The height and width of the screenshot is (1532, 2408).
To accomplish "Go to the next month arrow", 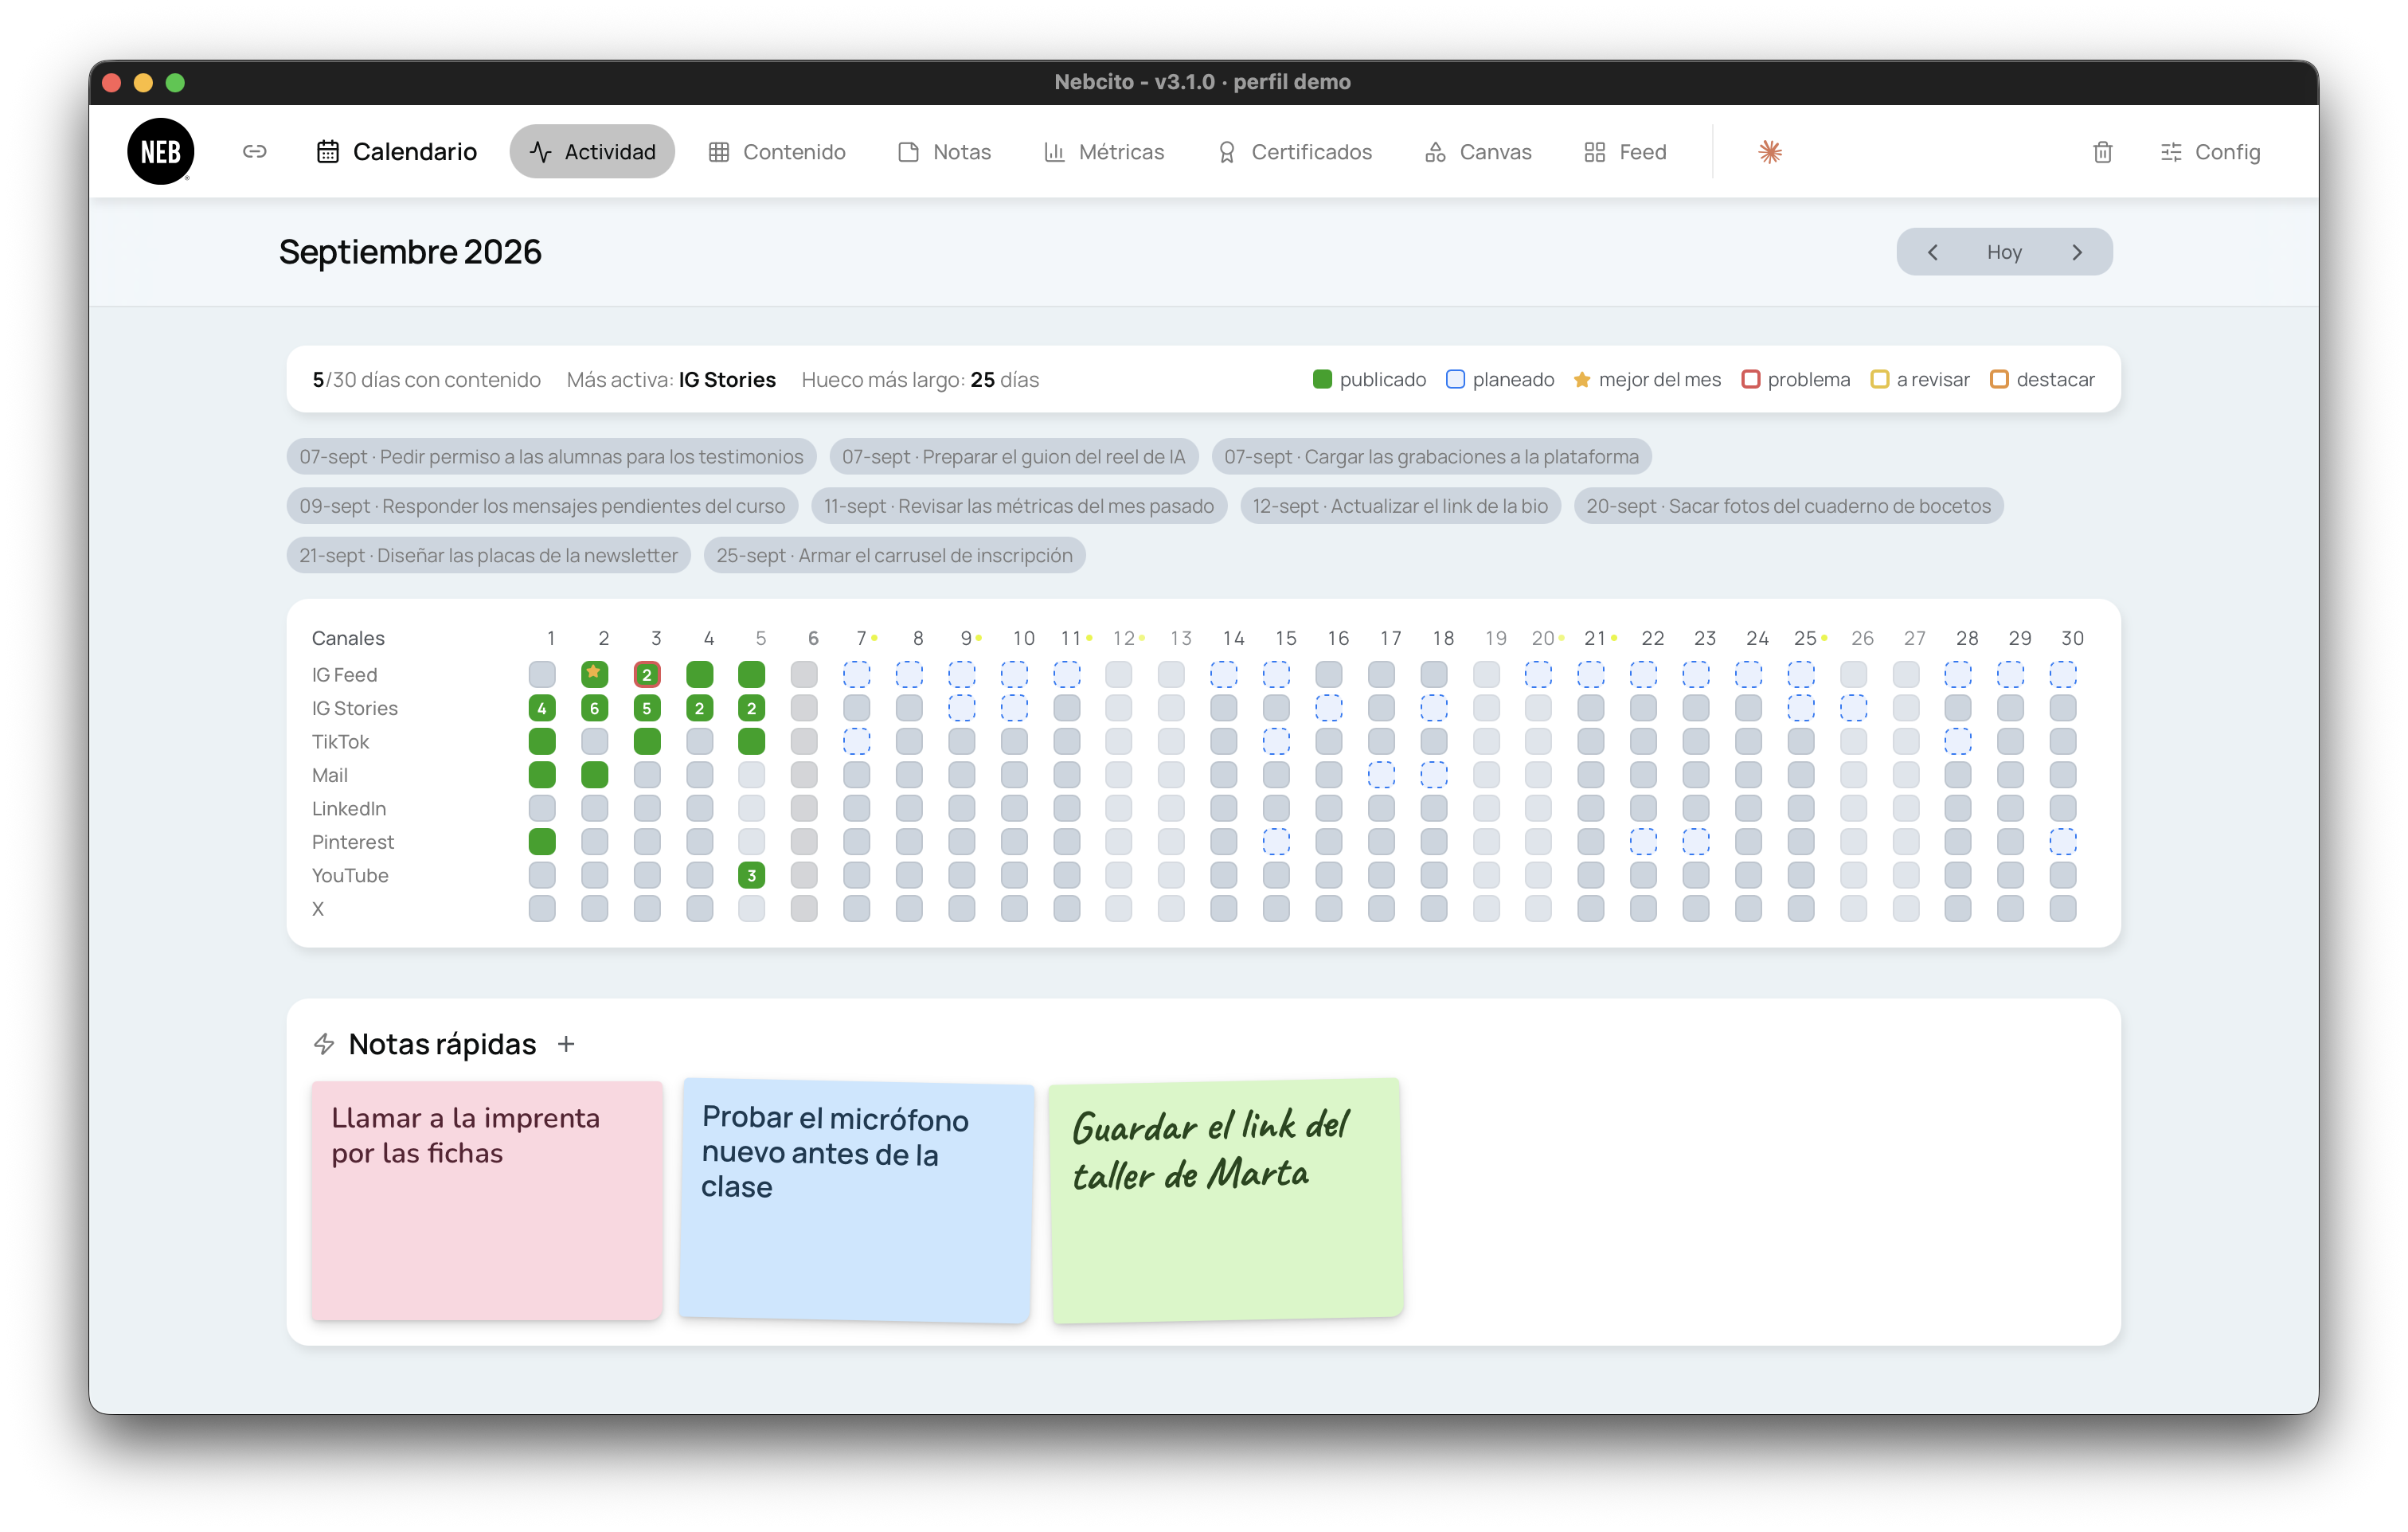I will pos(2077,252).
